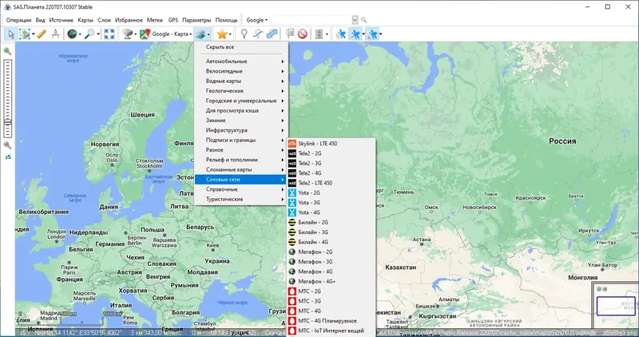Viewport: 639px width, 337px height.
Task: Click the red hide-all-marks icon
Action: point(302,34)
